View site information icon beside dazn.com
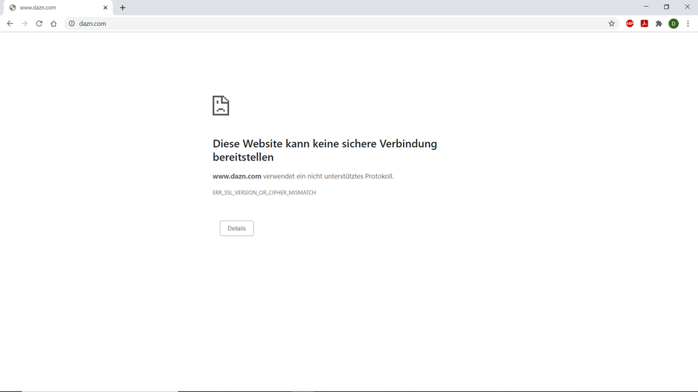 click(x=72, y=24)
